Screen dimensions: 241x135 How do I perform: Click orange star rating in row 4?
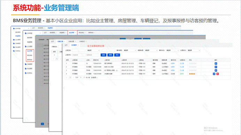(x=193, y=74)
